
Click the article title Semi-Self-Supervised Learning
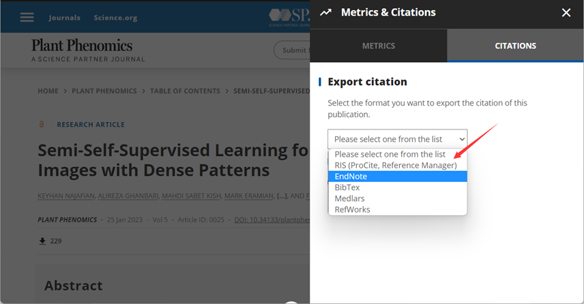173,160
